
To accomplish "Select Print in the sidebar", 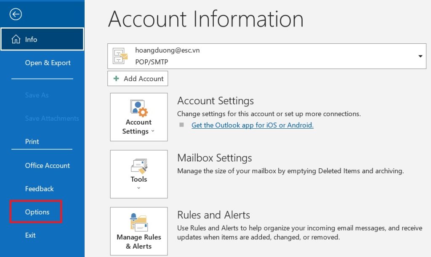I will tap(32, 142).
